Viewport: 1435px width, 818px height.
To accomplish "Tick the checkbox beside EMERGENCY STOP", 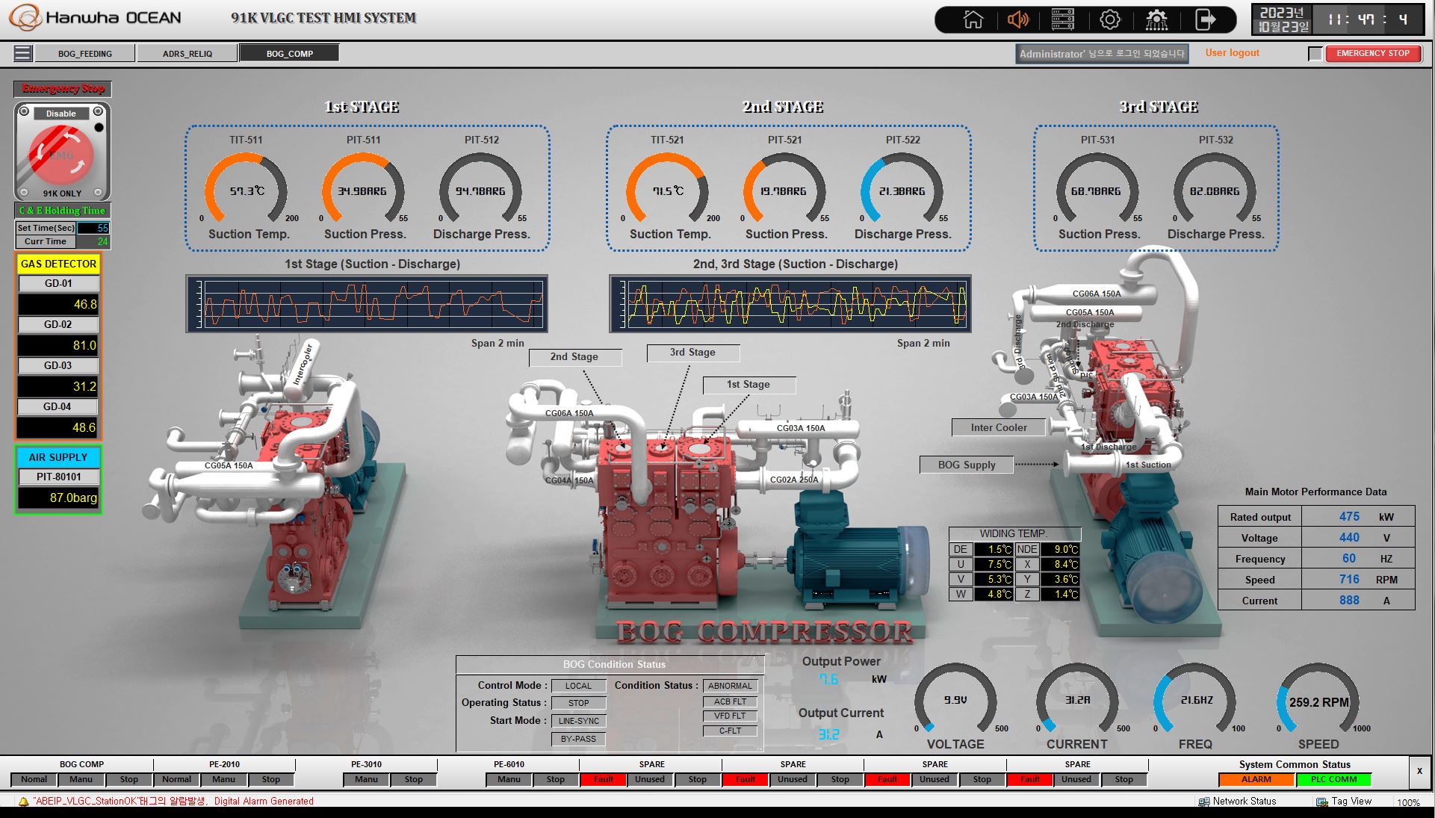I will point(1315,54).
